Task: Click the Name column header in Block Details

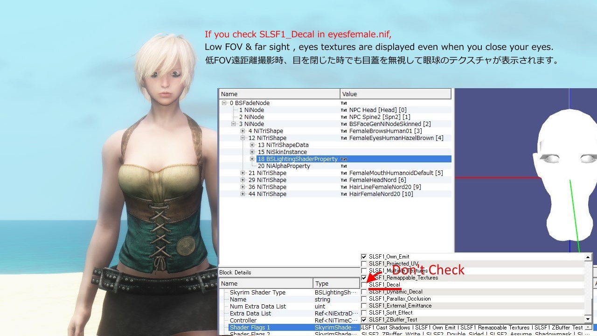Action: [266, 283]
